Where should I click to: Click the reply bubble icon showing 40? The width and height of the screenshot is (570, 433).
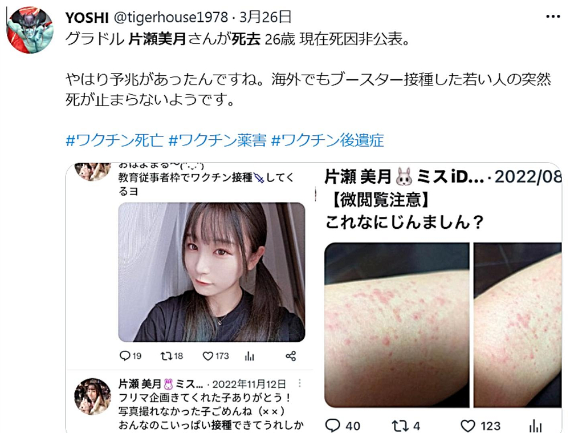coord(333,426)
